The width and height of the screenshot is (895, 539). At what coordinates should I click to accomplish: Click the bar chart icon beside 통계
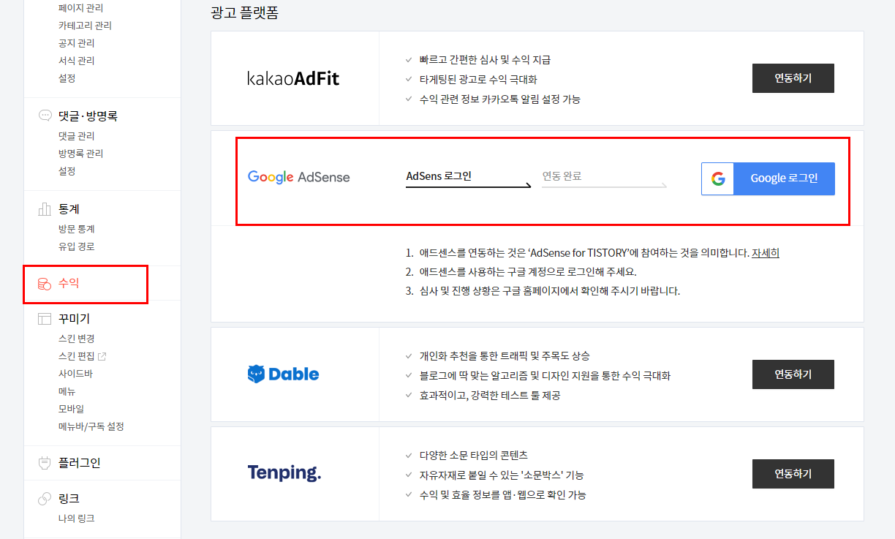(x=45, y=209)
